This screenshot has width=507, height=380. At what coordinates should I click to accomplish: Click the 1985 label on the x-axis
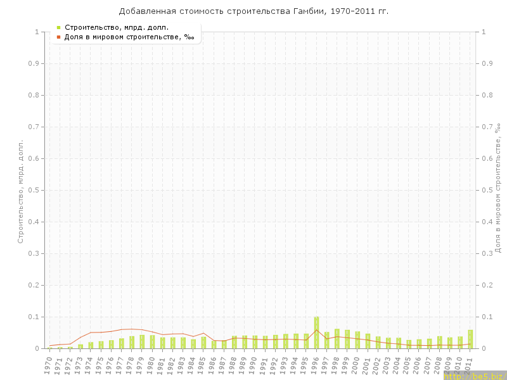point(202,365)
